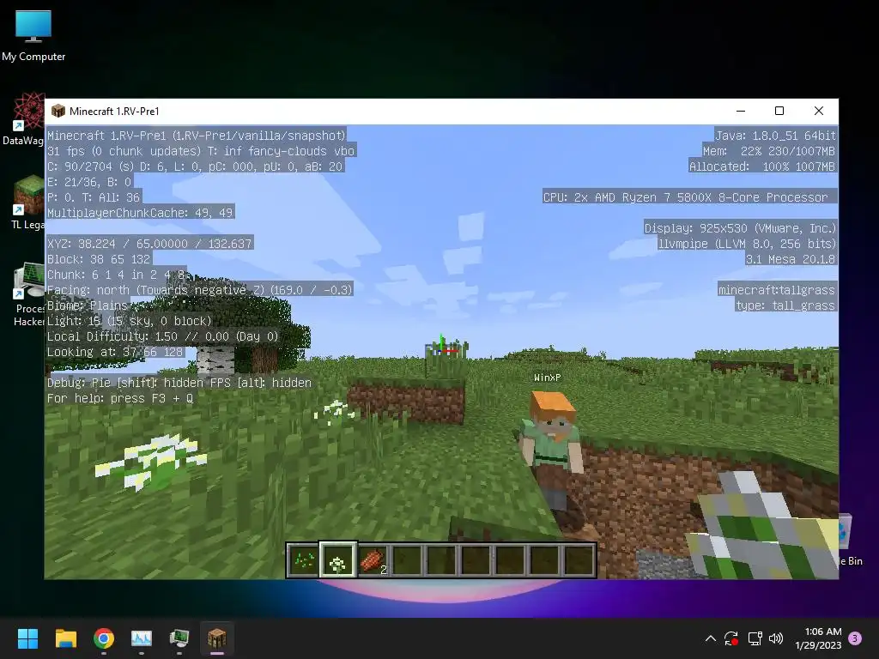Open the notification badge showing 3

pyautogui.click(x=855, y=638)
